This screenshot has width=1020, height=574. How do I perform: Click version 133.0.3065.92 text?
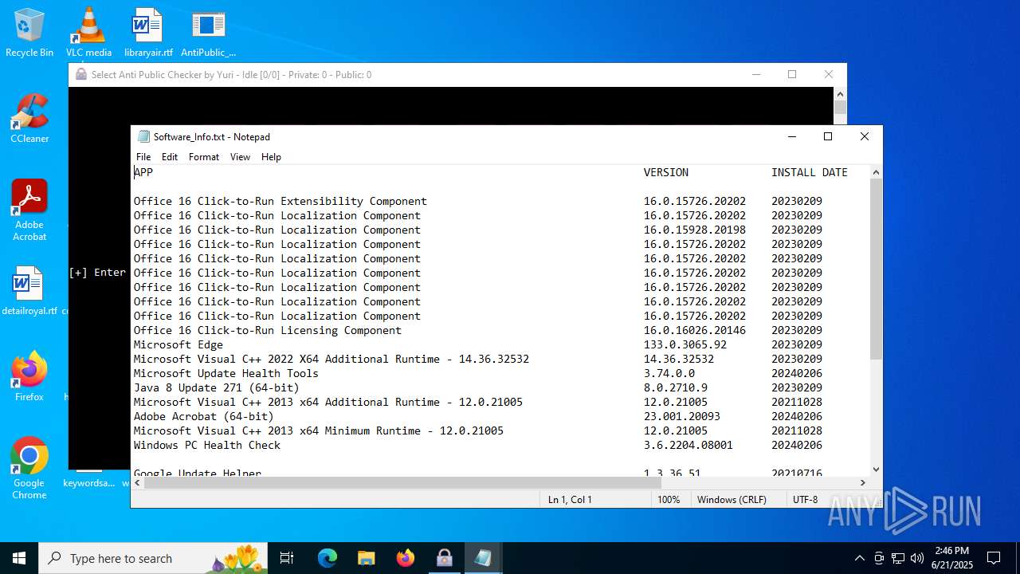(x=685, y=344)
